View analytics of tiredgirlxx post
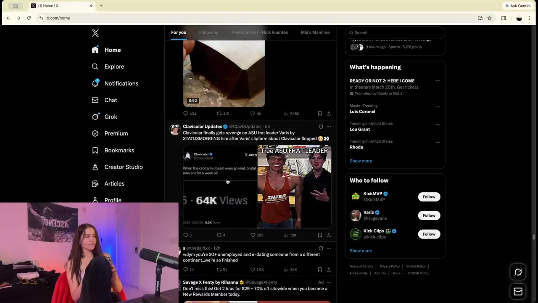This screenshot has height=303, width=538. click(x=290, y=269)
